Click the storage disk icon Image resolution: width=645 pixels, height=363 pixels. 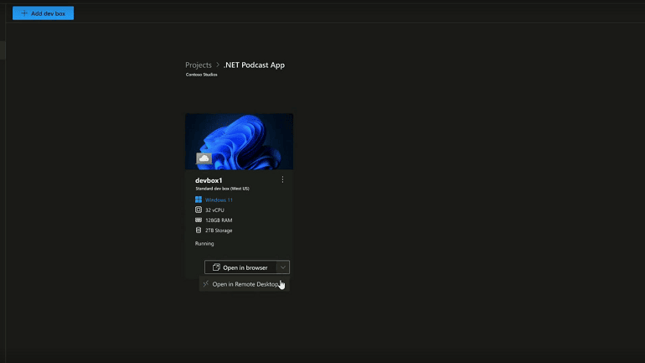(x=199, y=230)
